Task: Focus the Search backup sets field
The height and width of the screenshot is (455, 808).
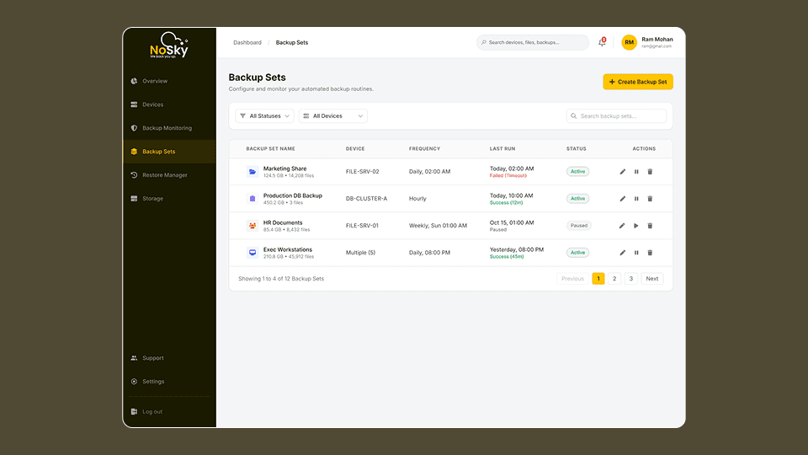Action: click(621, 116)
